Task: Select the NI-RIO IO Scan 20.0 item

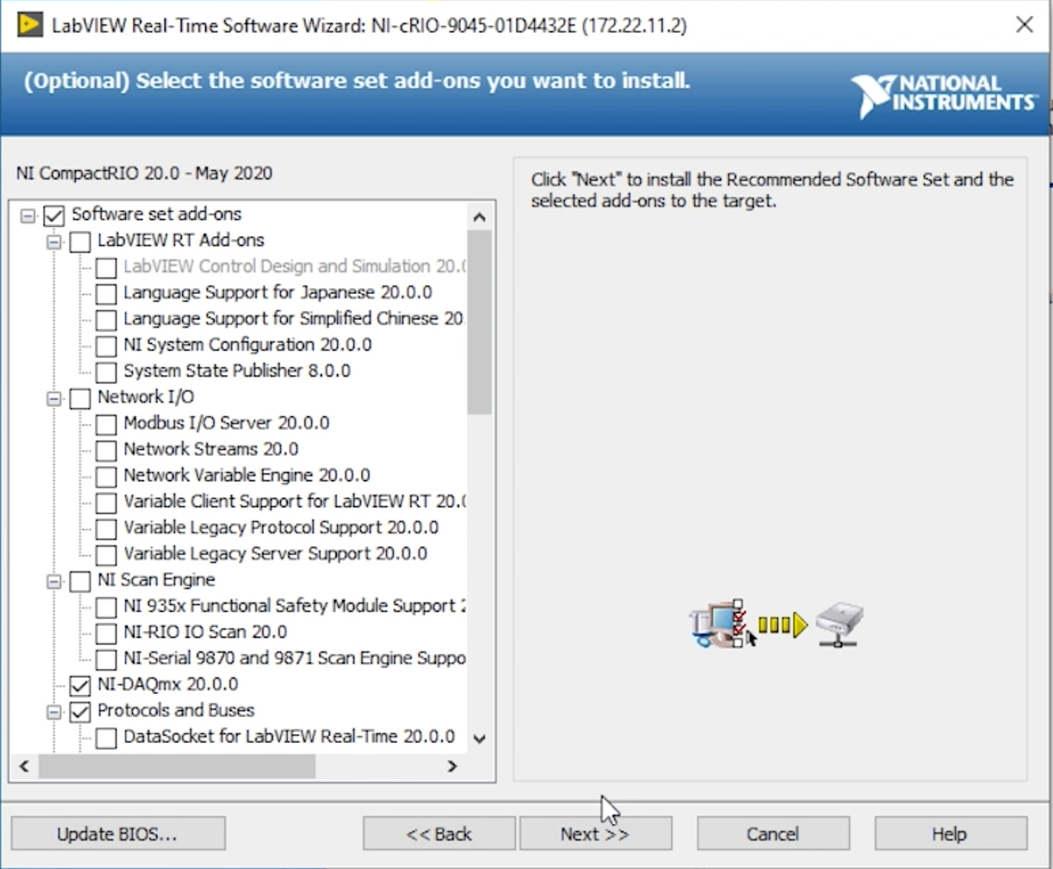Action: [204, 632]
